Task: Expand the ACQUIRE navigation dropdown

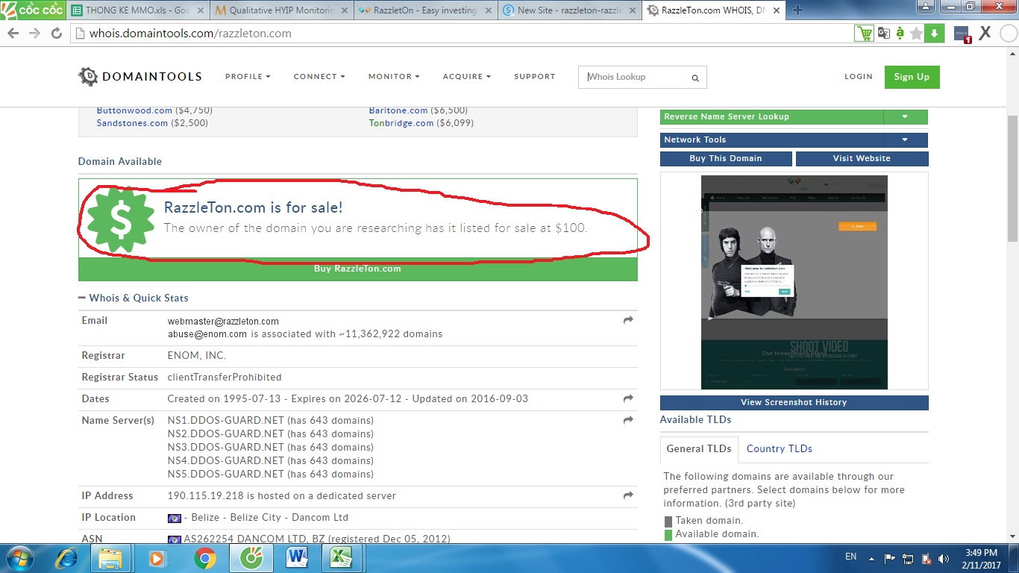Action: [467, 77]
